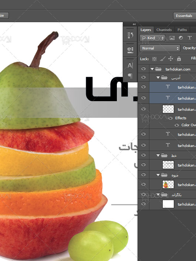
Task: Open the Normal blend mode dropdown
Action: pos(160,48)
